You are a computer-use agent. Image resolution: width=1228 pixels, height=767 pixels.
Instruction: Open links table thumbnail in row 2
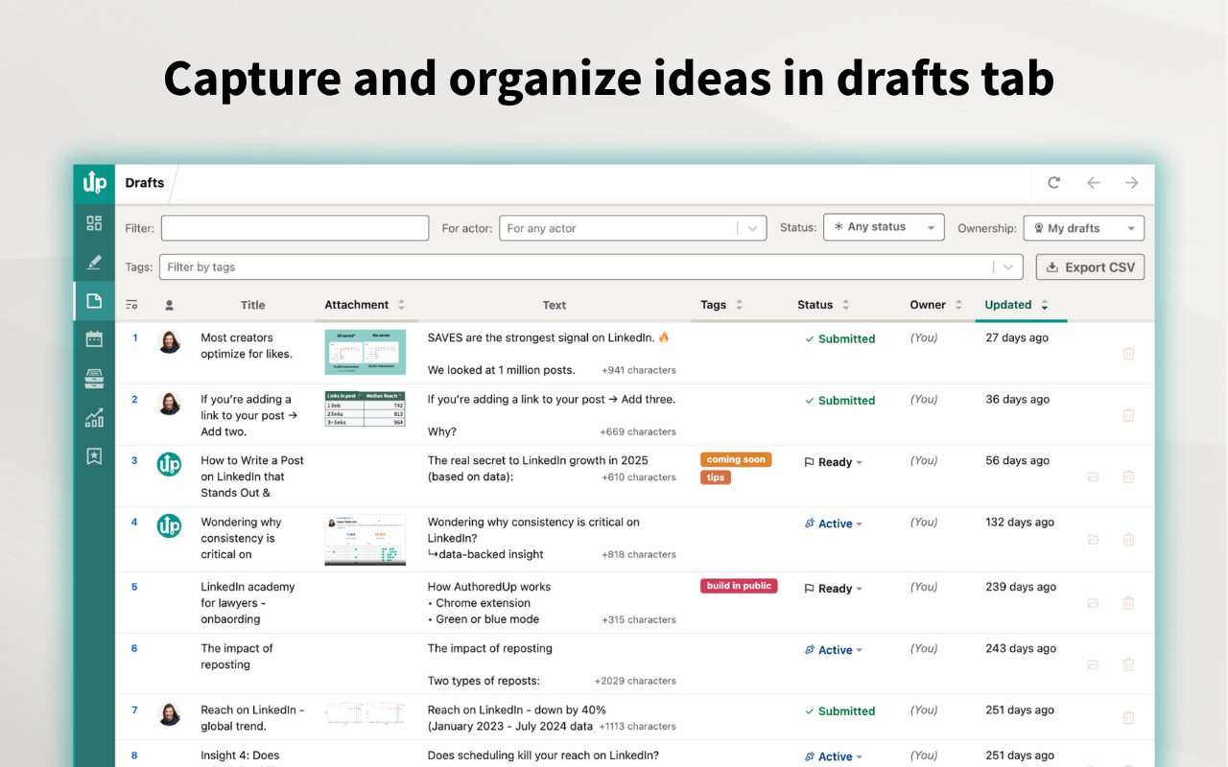(365, 409)
